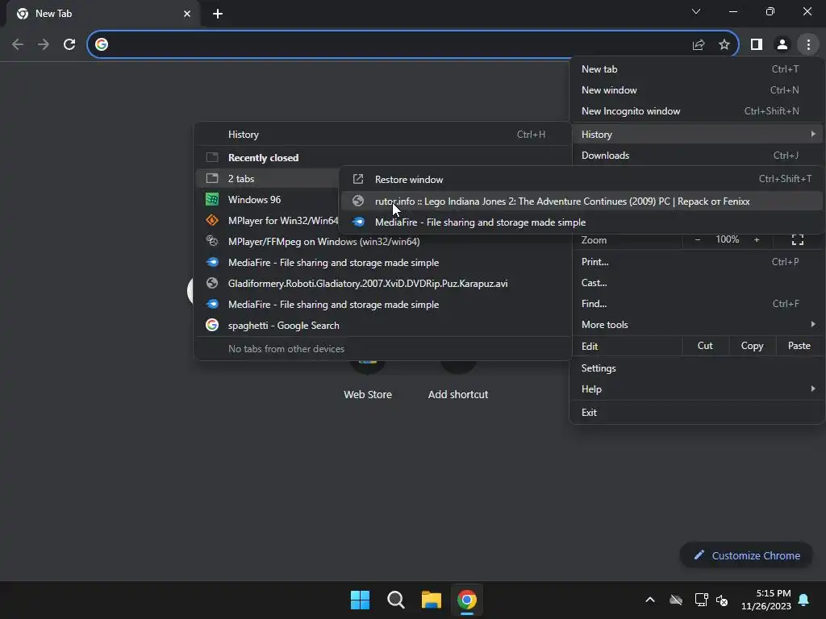Close the New Tab tab
This screenshot has width=826, height=619.
point(187,14)
